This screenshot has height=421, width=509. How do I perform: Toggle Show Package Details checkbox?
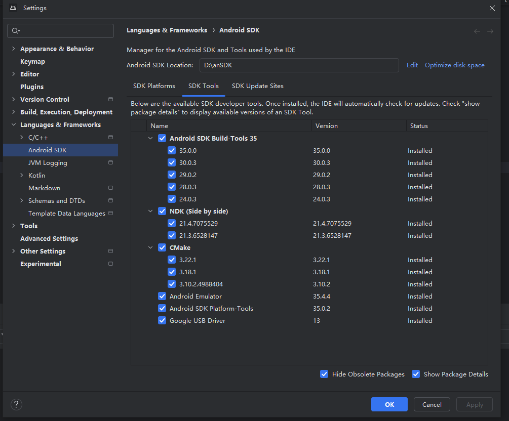pyautogui.click(x=415, y=374)
